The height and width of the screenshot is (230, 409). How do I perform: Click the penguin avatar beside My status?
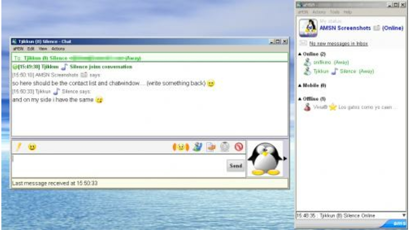[x=308, y=28]
